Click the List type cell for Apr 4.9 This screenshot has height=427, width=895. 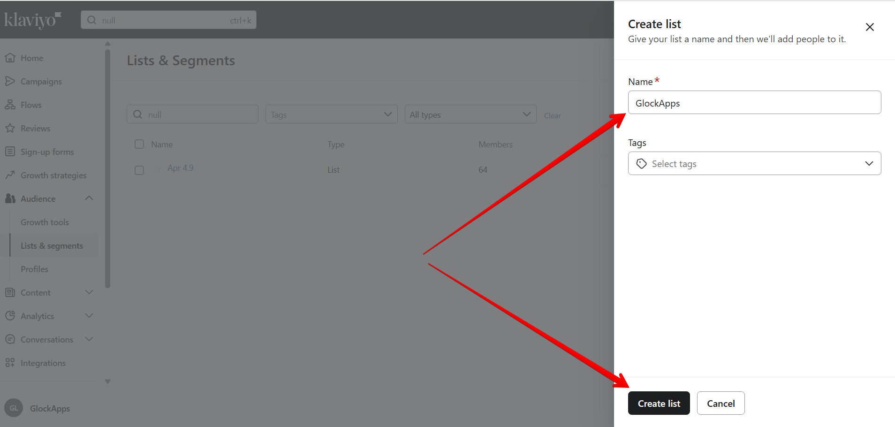pos(334,170)
